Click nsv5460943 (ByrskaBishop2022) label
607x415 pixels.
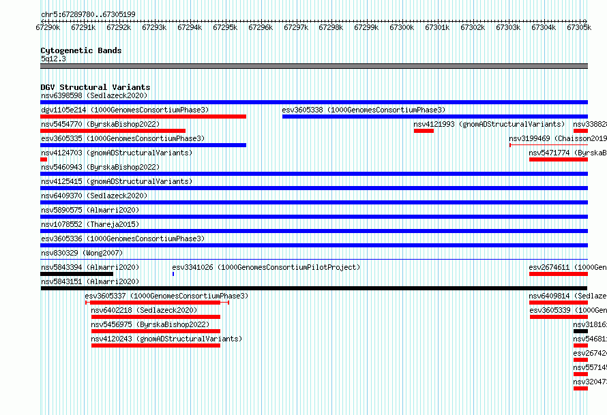coord(100,167)
